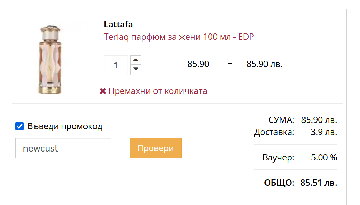360x205 pixels.
Task: Click the grand total "85.51 лв."
Action: coord(318,183)
